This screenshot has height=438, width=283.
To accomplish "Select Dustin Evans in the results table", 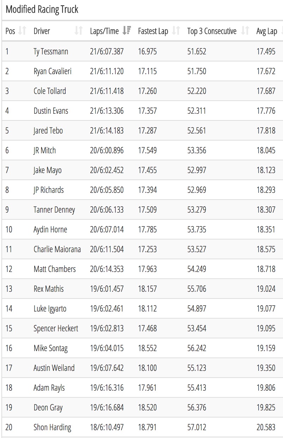I will 51,111.
